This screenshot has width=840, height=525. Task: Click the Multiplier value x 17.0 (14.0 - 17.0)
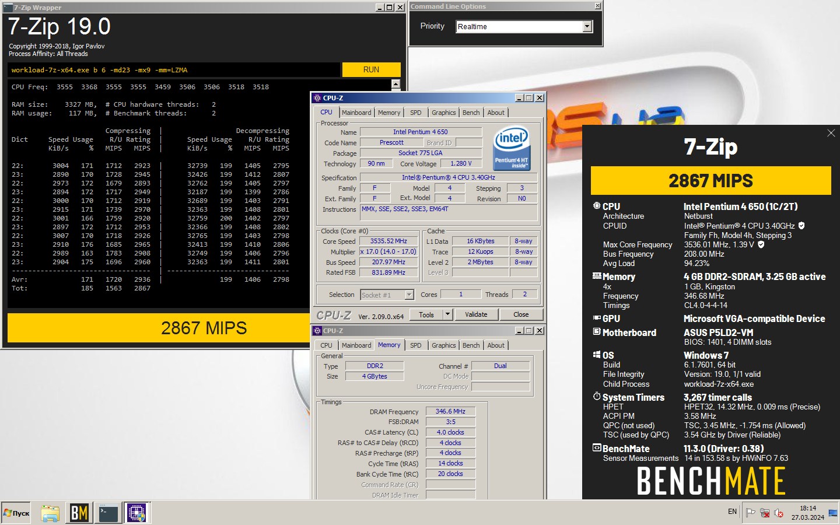click(x=388, y=251)
